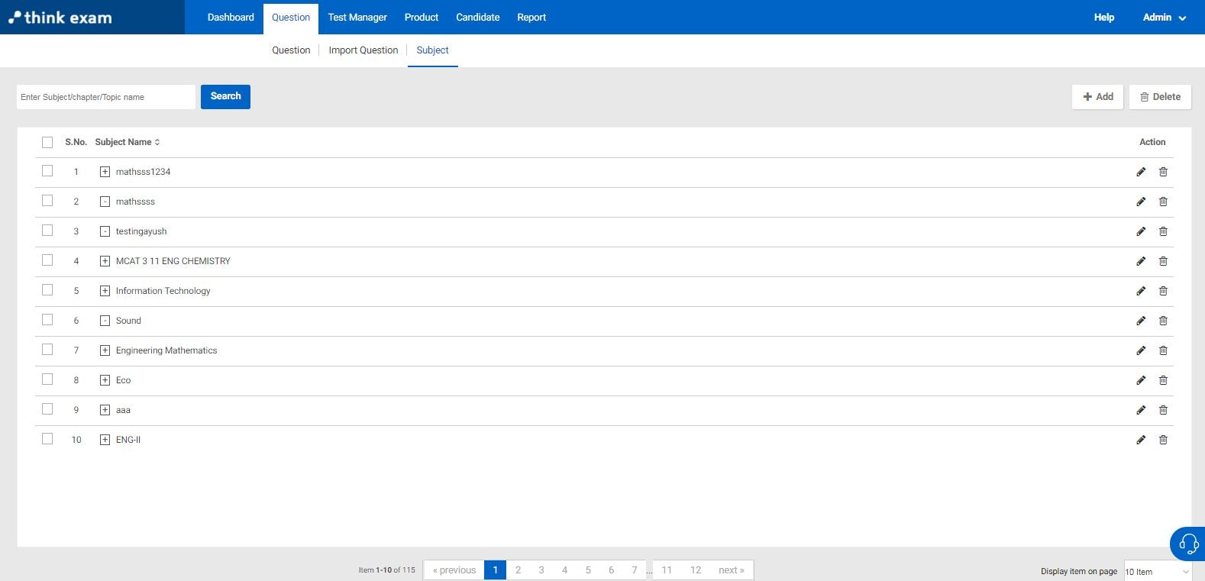Screen dimensions: 1205x581
Task: Tick the Information Technology checkbox
Action: click(x=47, y=290)
